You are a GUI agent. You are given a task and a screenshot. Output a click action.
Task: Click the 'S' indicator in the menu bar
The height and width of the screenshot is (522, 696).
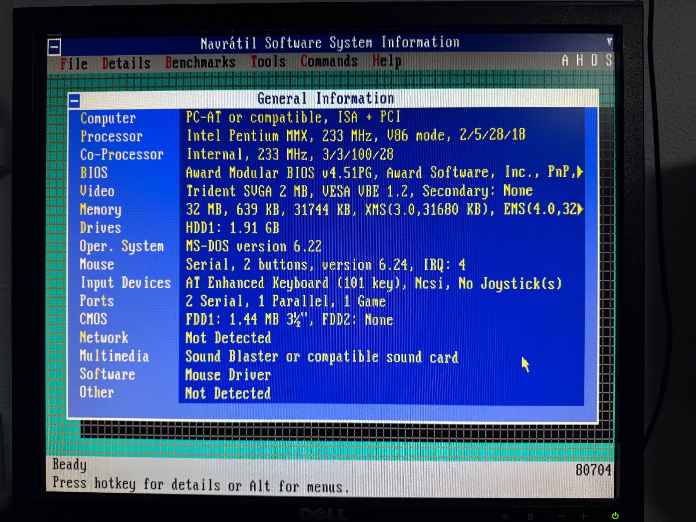609,60
